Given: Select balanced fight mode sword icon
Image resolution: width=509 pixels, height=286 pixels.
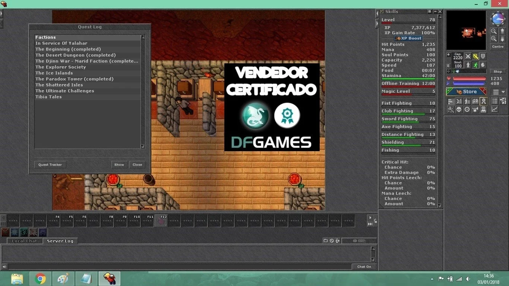Looking at the screenshot, I should point(475,56).
